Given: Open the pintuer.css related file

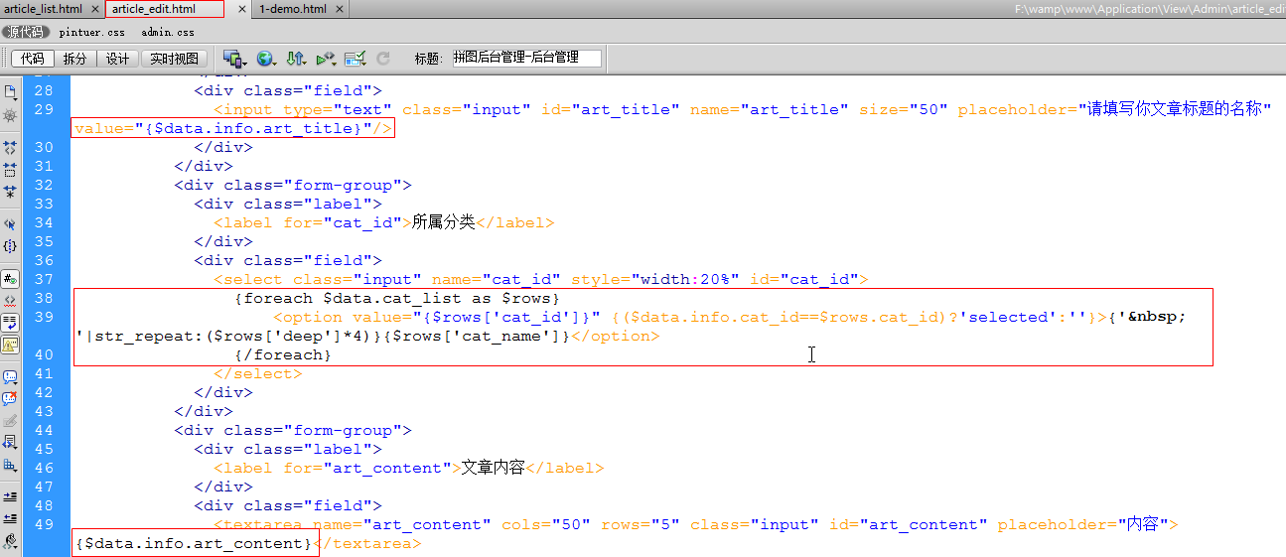Looking at the screenshot, I should [x=92, y=32].
